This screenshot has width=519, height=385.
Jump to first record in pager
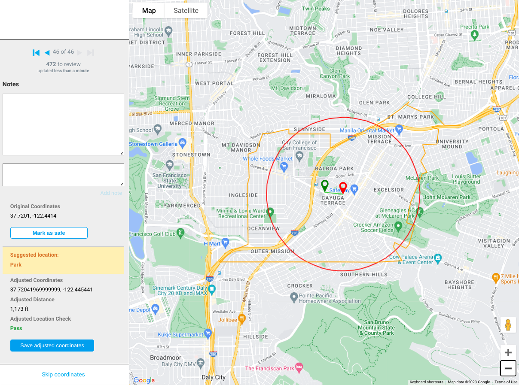[x=36, y=53]
